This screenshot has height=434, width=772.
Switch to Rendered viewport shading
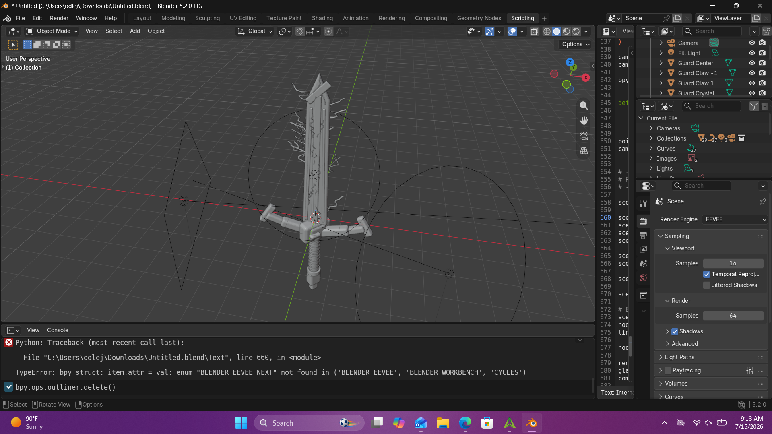[x=576, y=31]
